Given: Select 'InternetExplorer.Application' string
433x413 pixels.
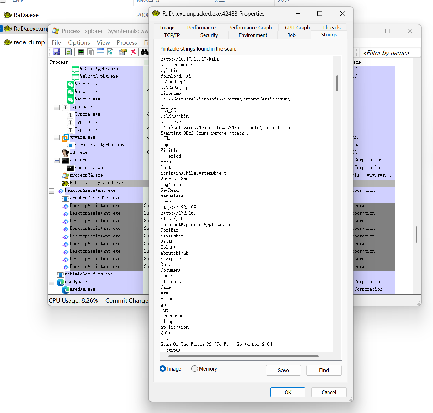Looking at the screenshot, I should point(196,224).
